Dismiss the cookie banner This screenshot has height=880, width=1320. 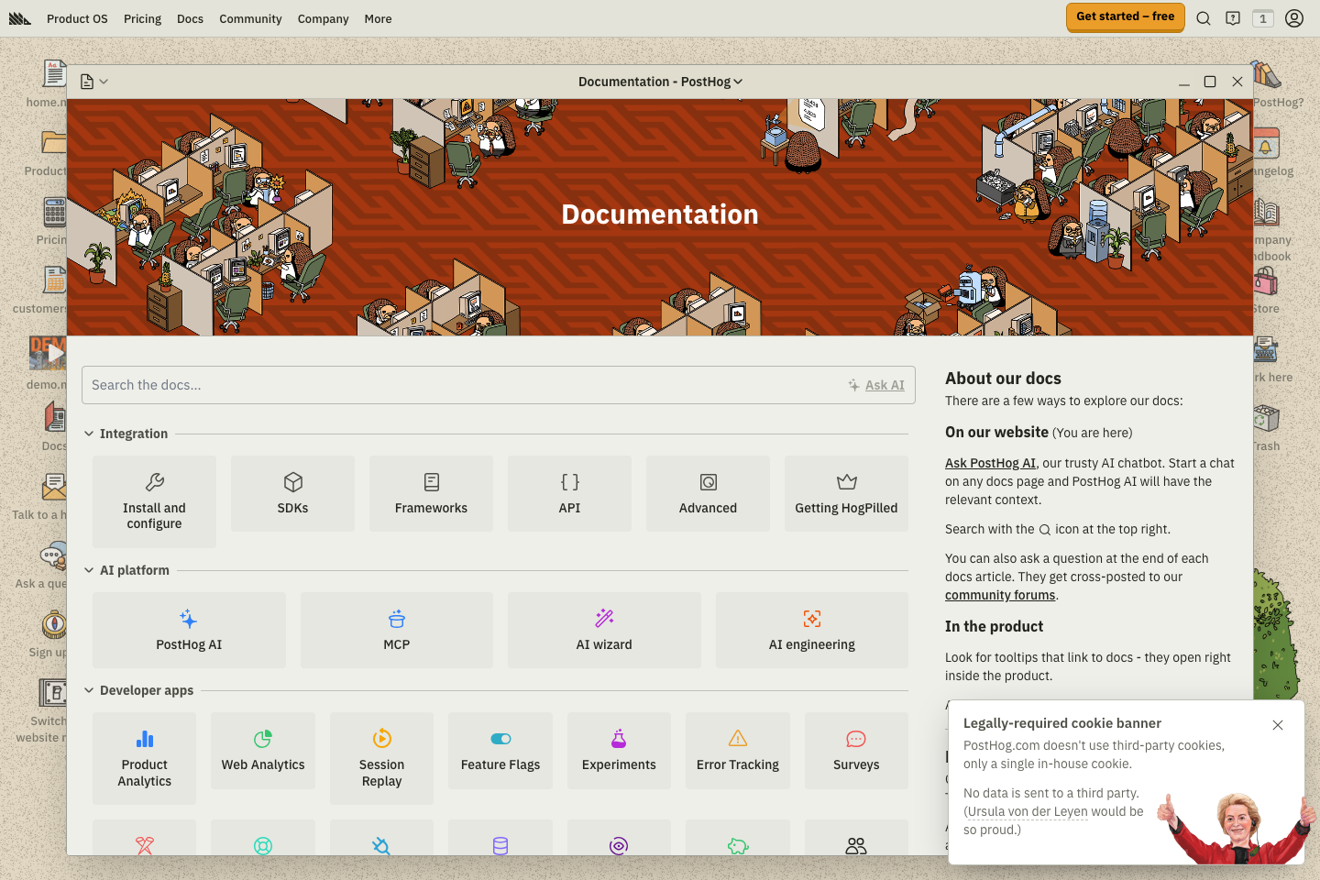(x=1277, y=724)
